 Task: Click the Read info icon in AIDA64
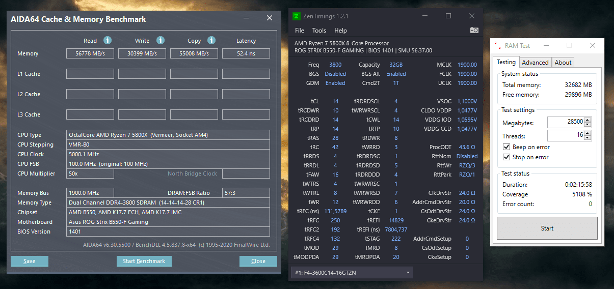(x=107, y=40)
